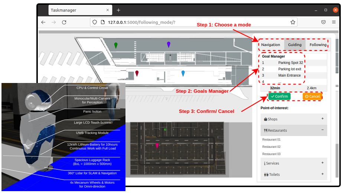343x193 pixels.
Task: Choose Restaurant 03 from the list
Action: point(271,154)
